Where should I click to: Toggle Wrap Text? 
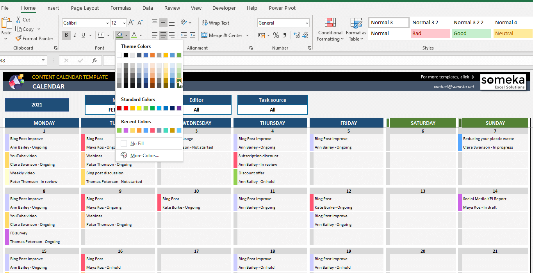tap(216, 23)
